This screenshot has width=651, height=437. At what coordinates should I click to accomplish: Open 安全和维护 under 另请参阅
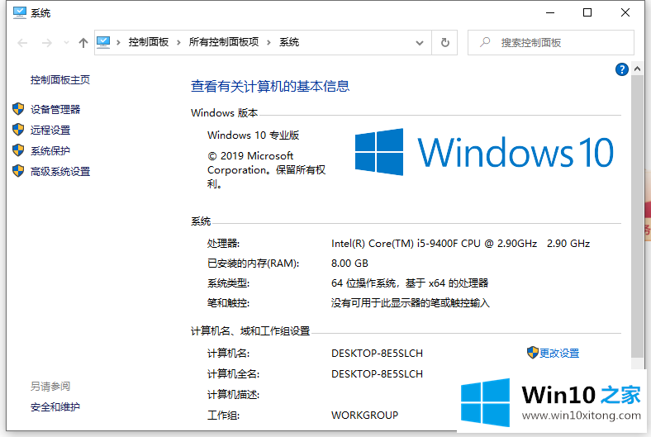coord(55,406)
